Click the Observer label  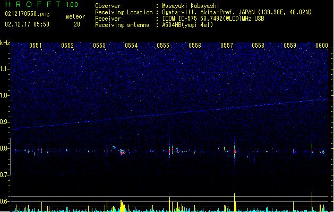(x=108, y=6)
